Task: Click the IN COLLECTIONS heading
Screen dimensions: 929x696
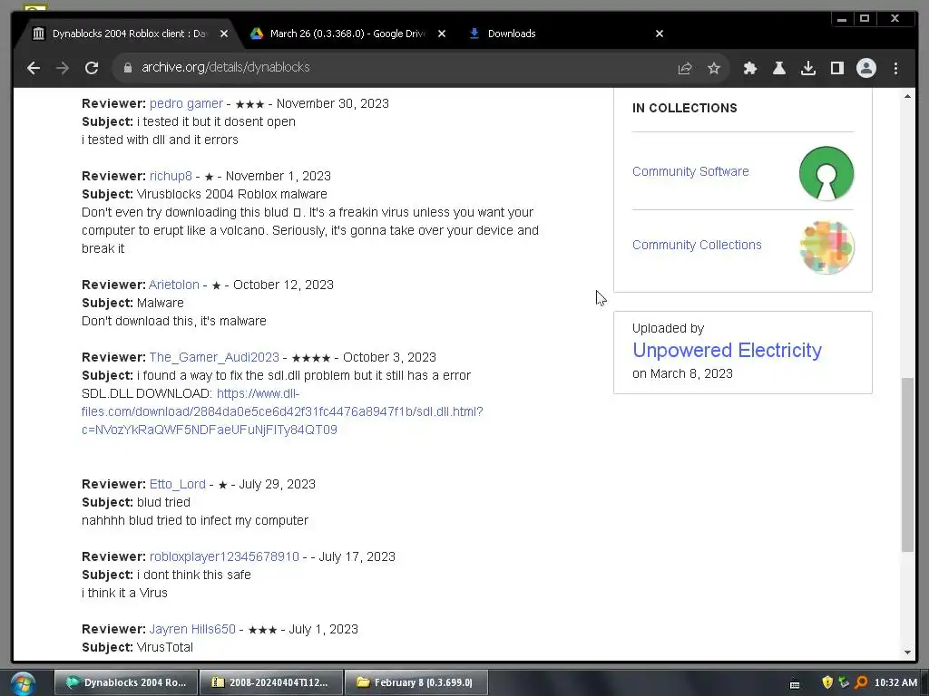Action: 684,109
